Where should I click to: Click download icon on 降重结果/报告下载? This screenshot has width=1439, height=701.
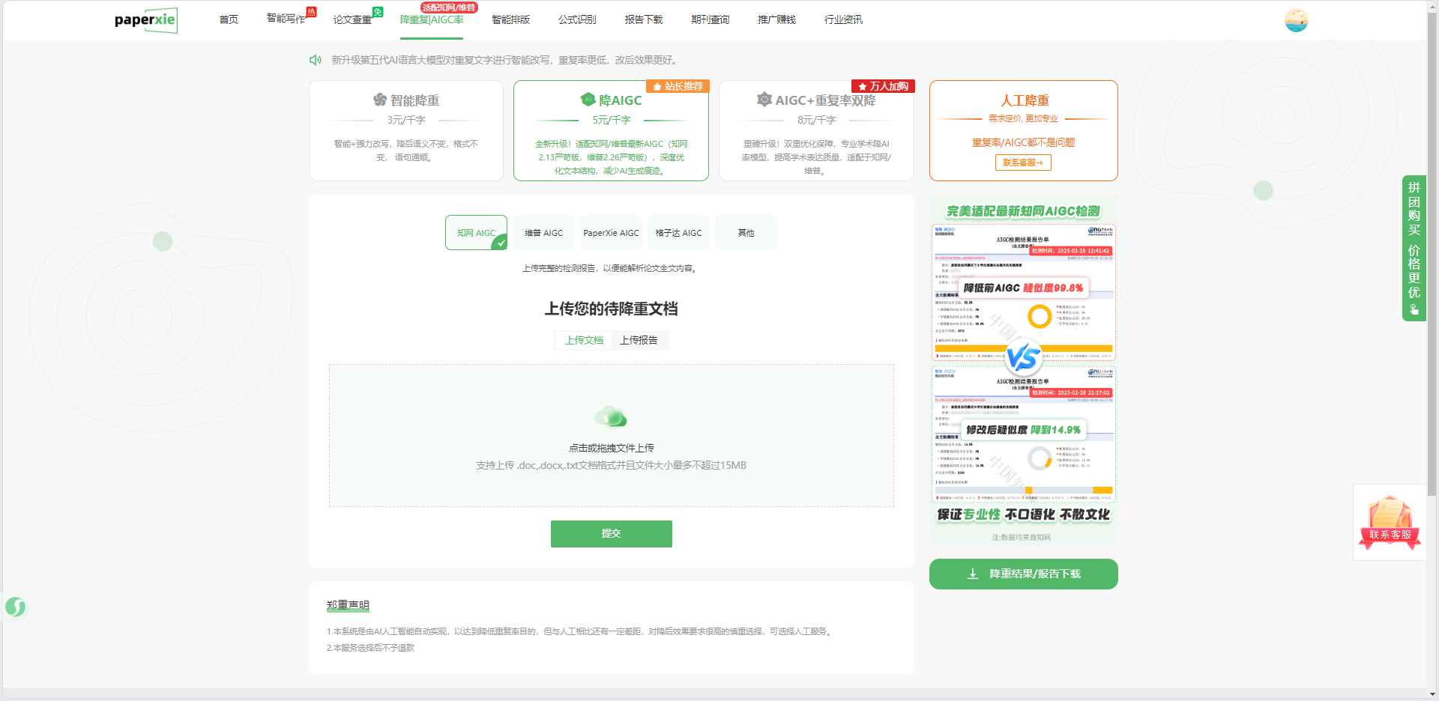[972, 574]
